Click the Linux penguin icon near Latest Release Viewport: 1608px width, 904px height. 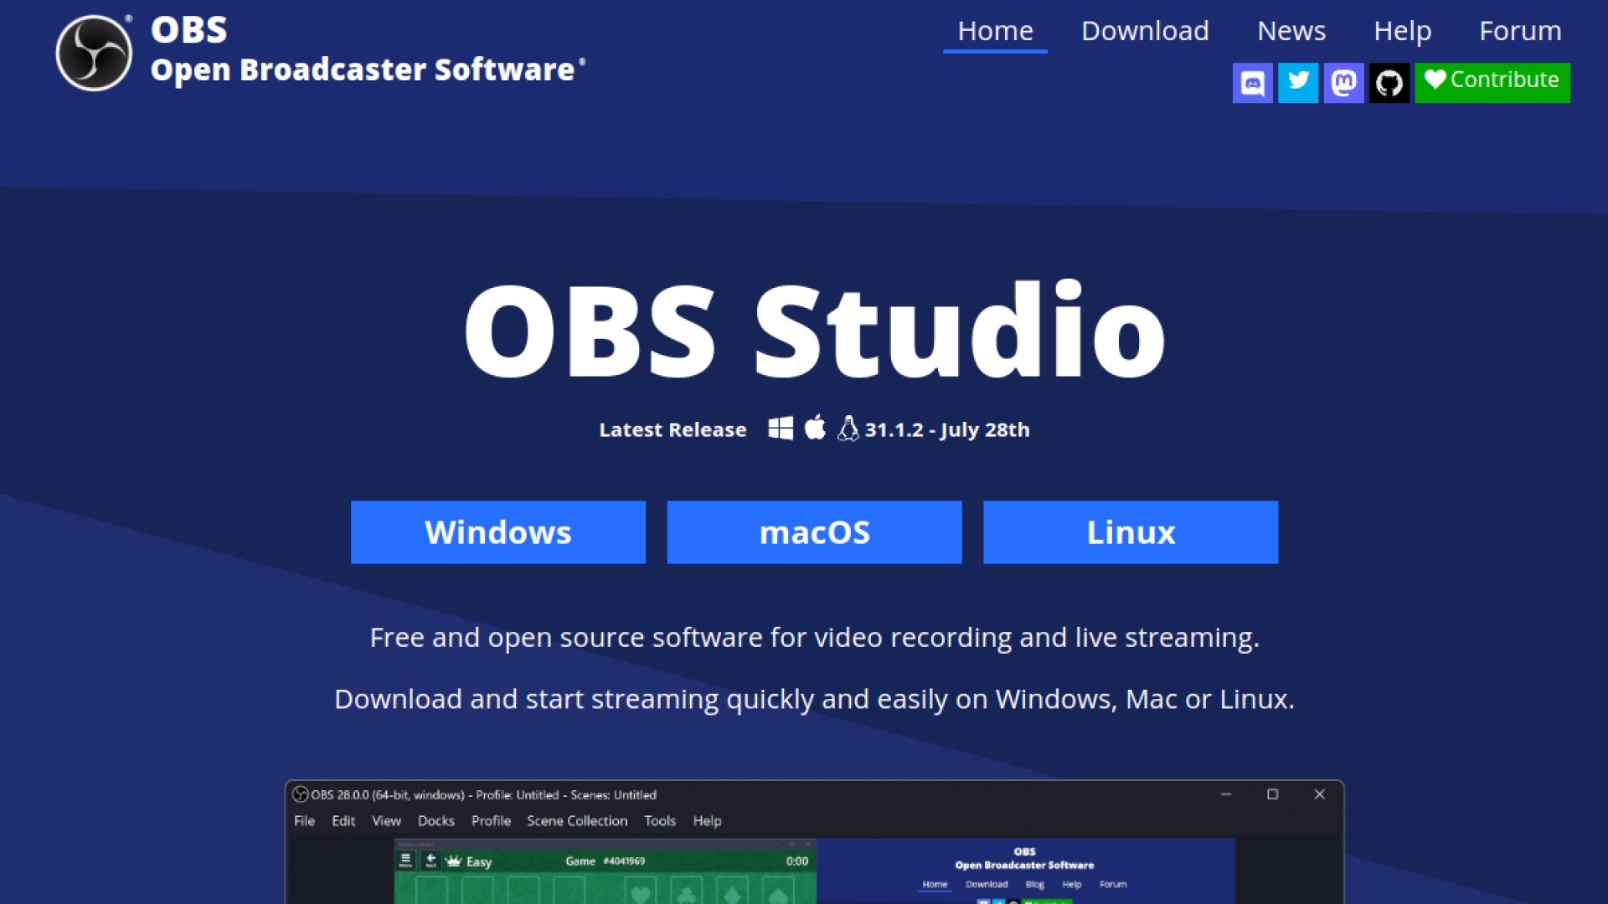click(x=848, y=428)
